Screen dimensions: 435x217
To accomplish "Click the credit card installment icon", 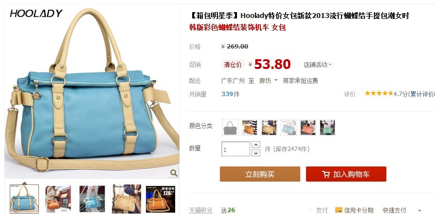I will click(339, 210).
